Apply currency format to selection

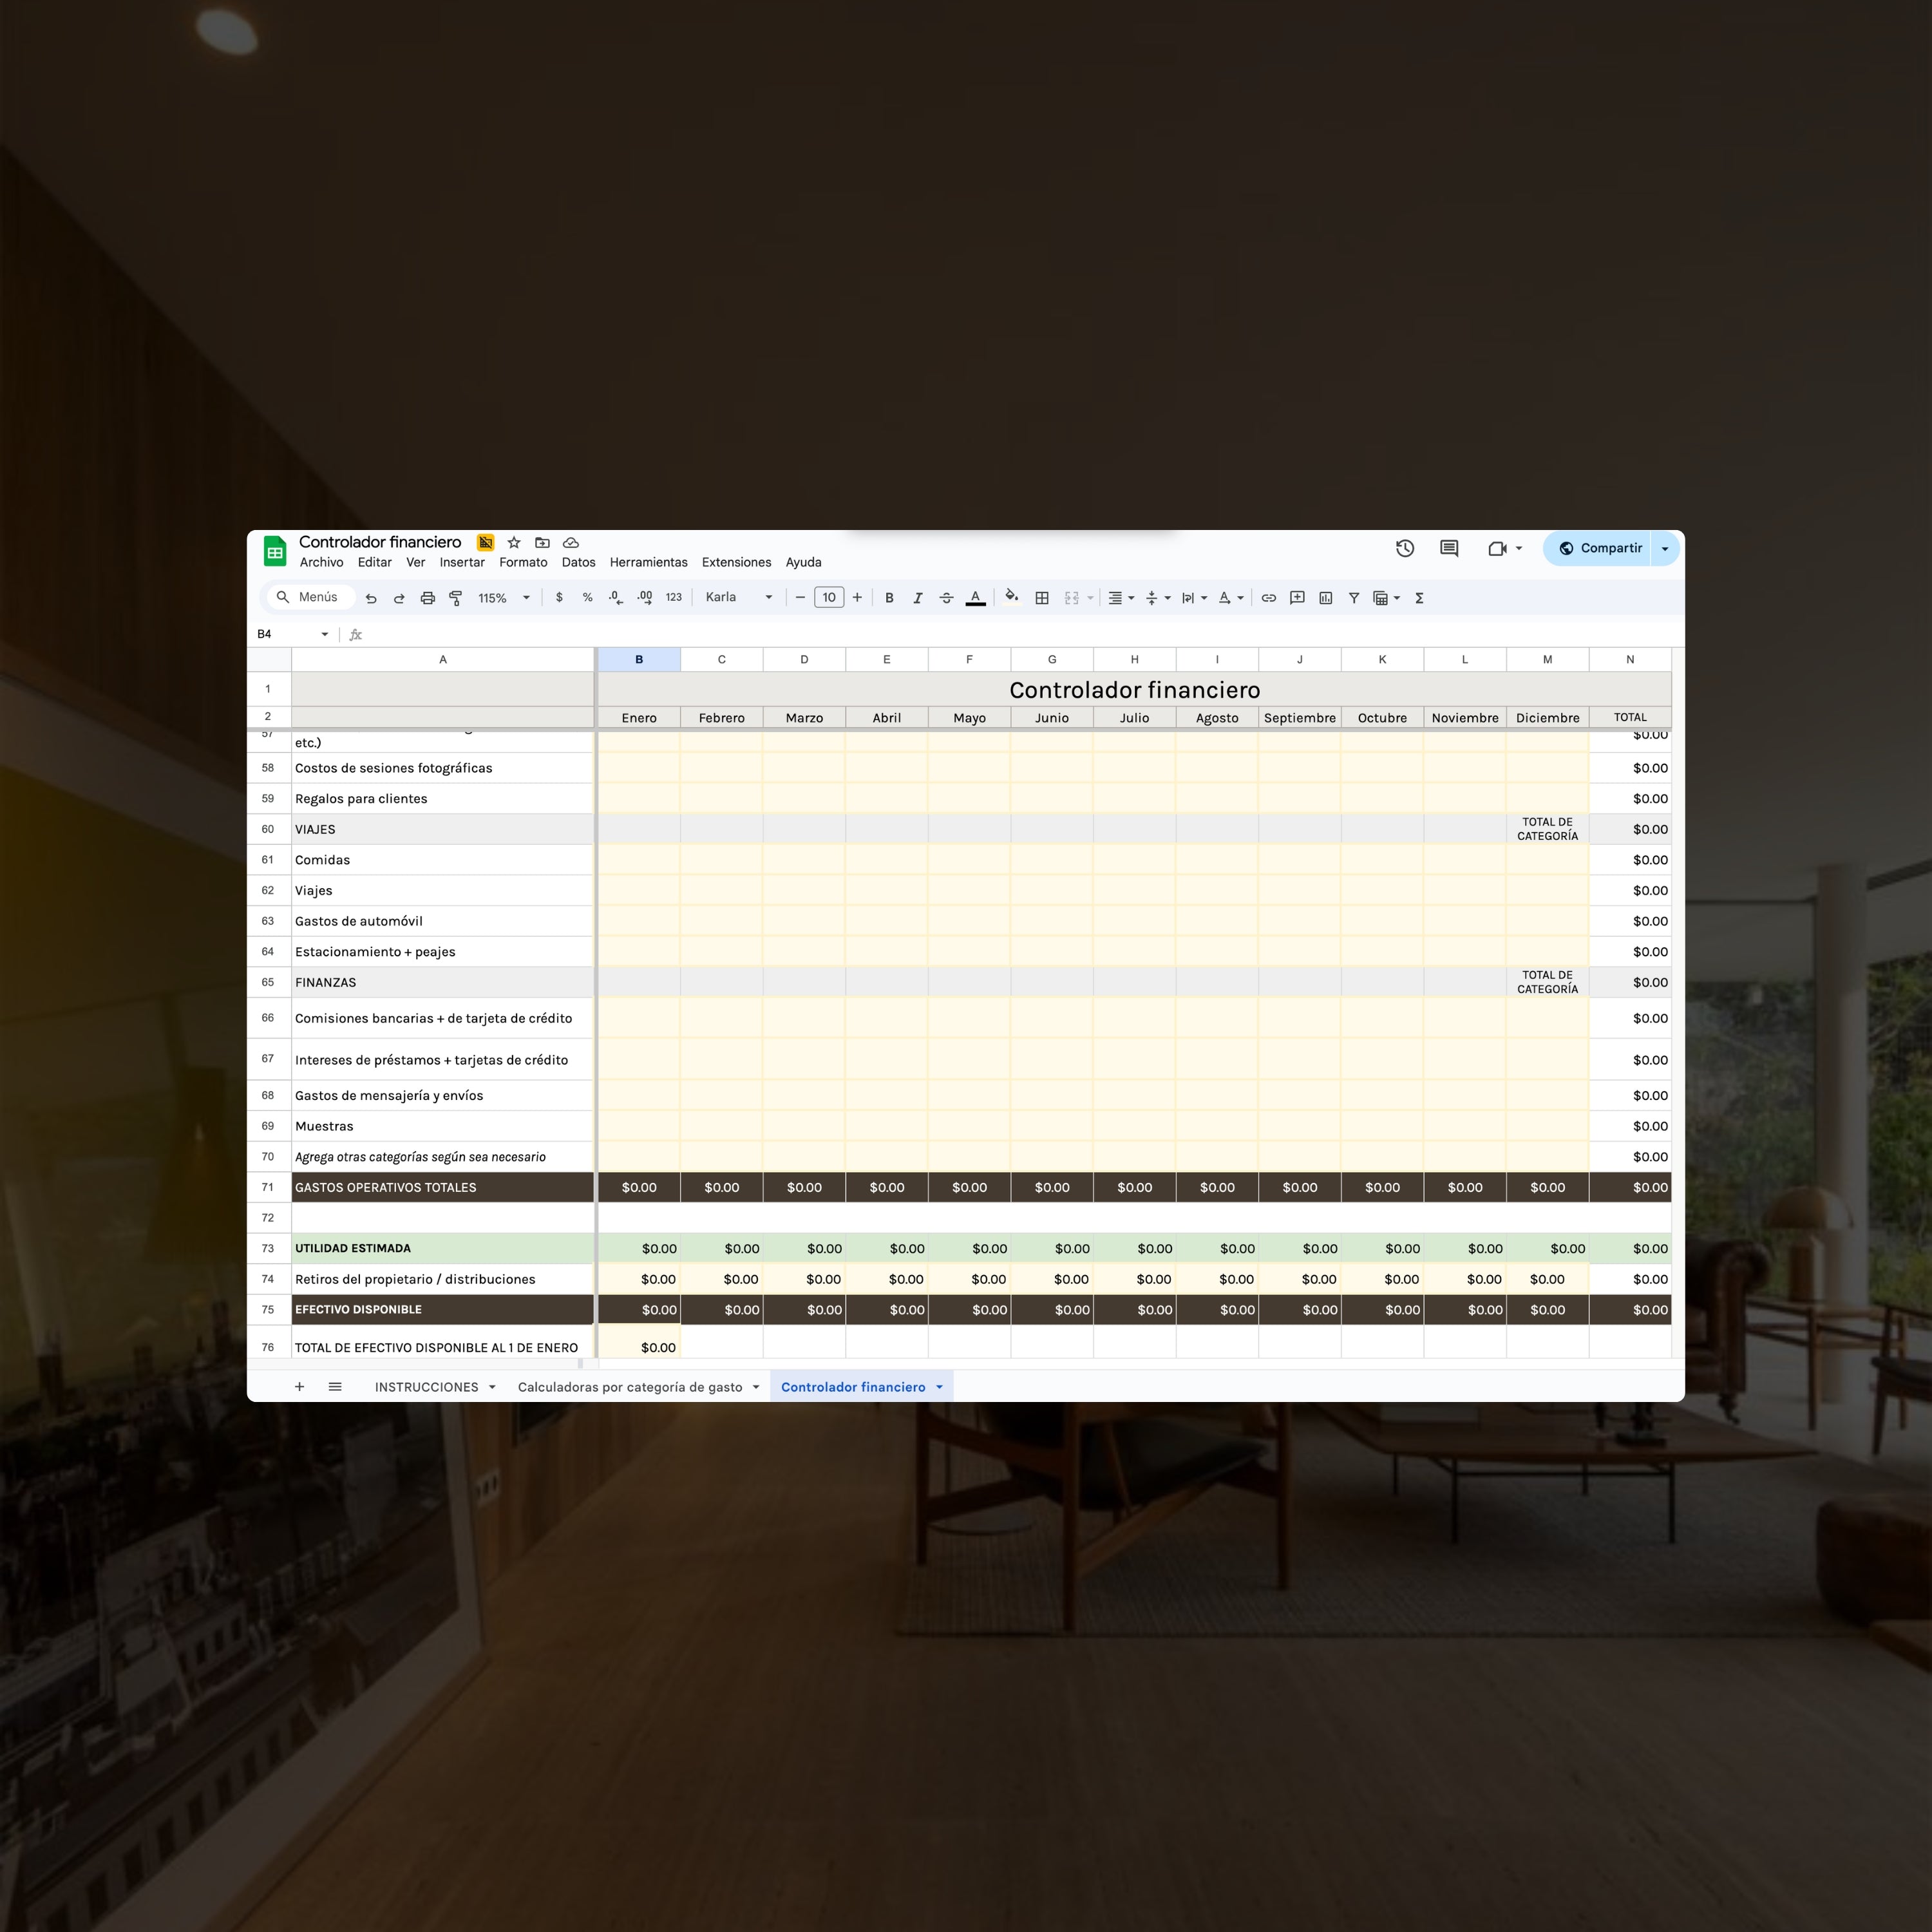[x=559, y=597]
